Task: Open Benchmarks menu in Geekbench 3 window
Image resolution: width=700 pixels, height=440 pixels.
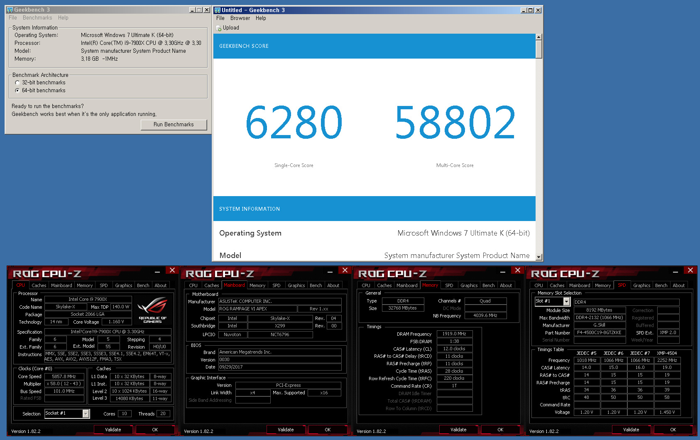Action: (x=37, y=18)
